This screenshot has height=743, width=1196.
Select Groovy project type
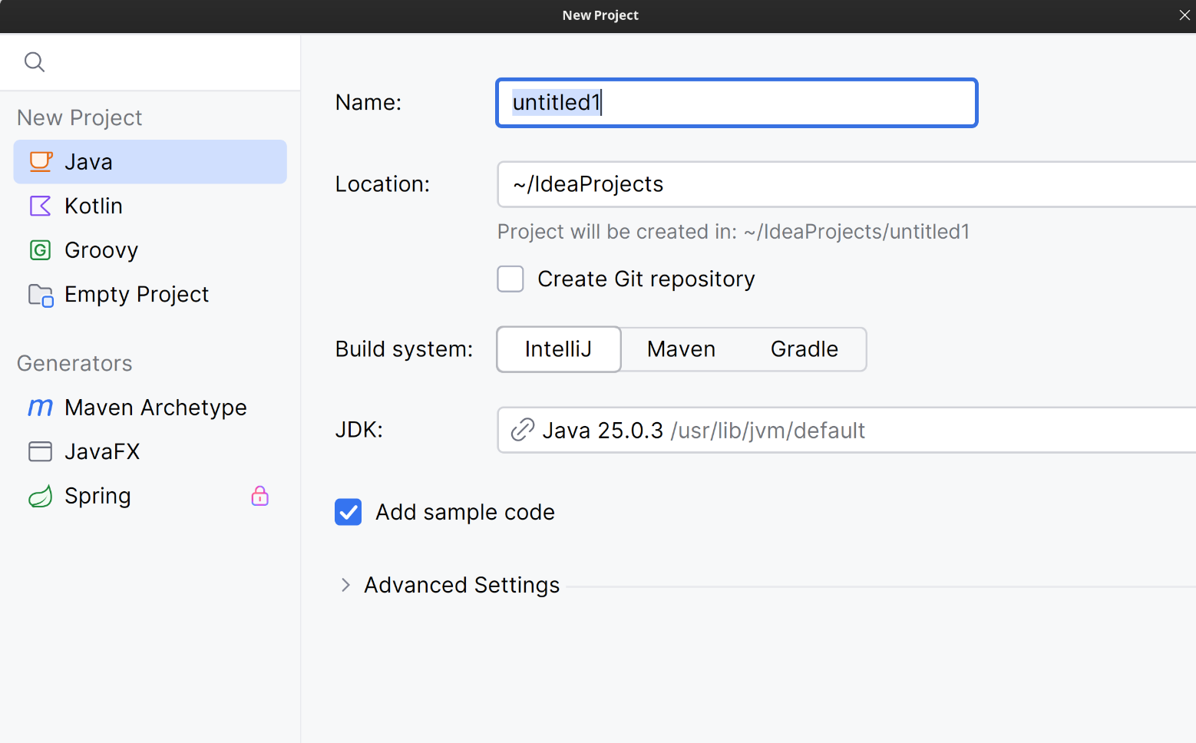150,250
